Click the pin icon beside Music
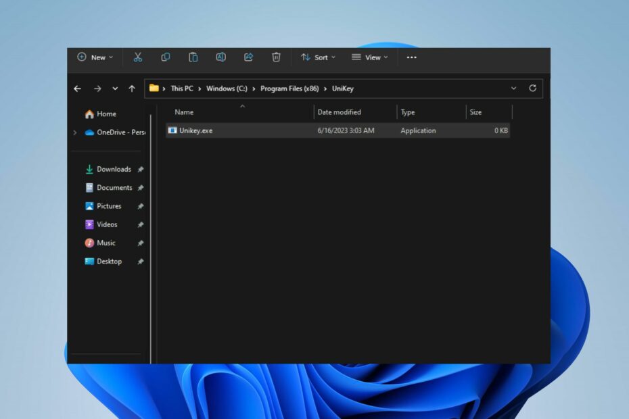629x419 pixels. (141, 243)
